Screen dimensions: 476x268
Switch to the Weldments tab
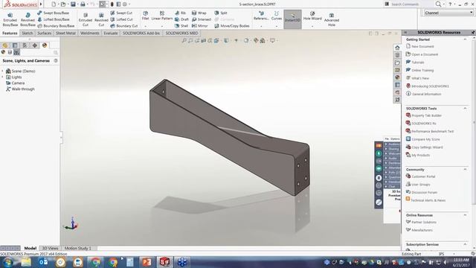(x=89, y=33)
